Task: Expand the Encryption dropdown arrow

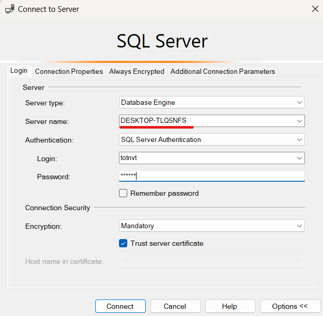Action: pyautogui.click(x=299, y=226)
